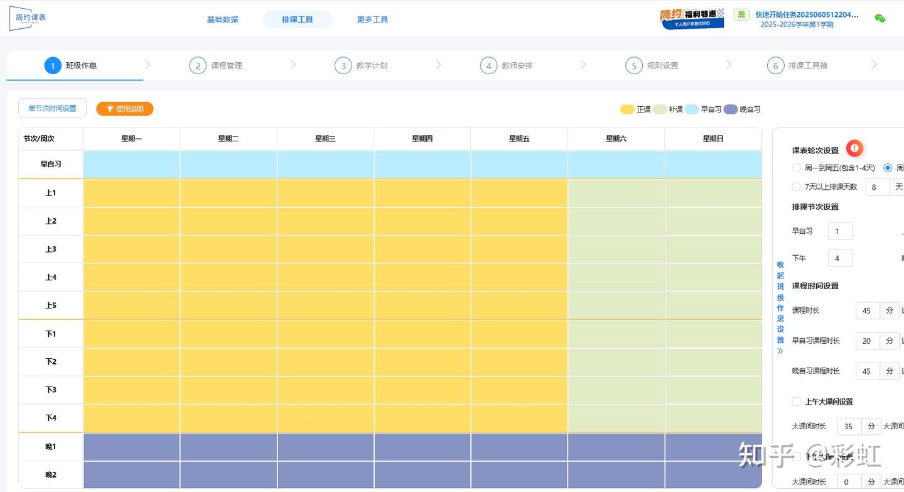Click the 简约课表 logo
This screenshot has height=492, width=904.
(28, 18)
